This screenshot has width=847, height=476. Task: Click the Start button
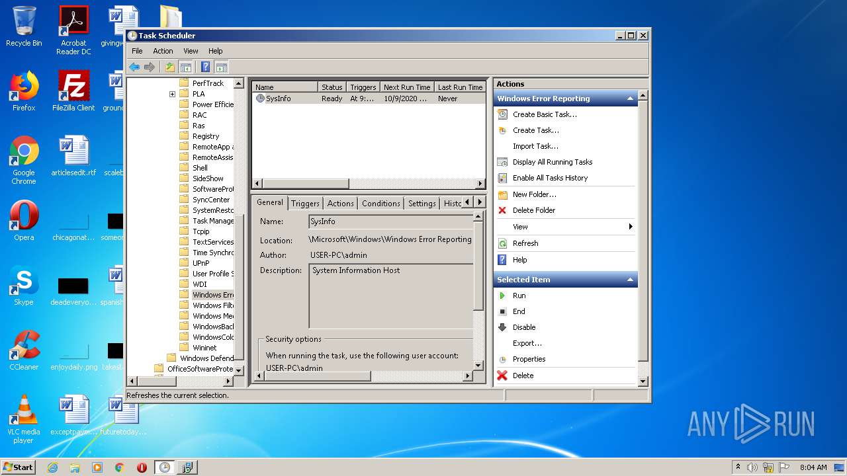19,467
